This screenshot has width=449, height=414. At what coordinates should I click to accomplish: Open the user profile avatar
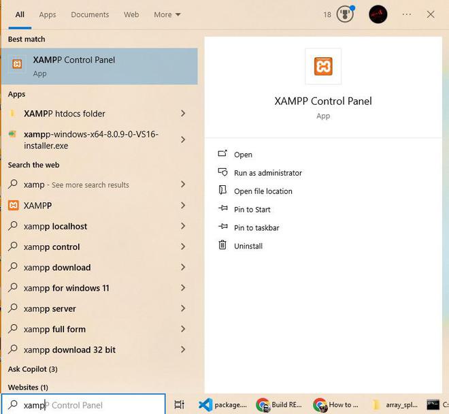pyautogui.click(x=378, y=14)
